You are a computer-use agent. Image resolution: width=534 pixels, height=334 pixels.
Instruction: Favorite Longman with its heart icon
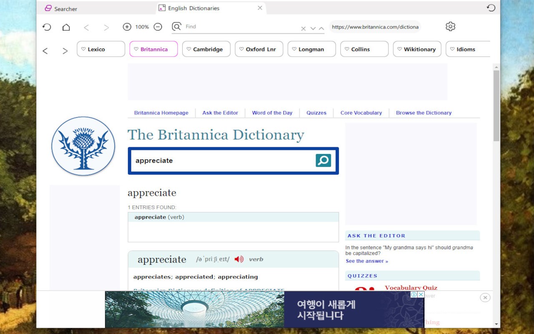294,49
